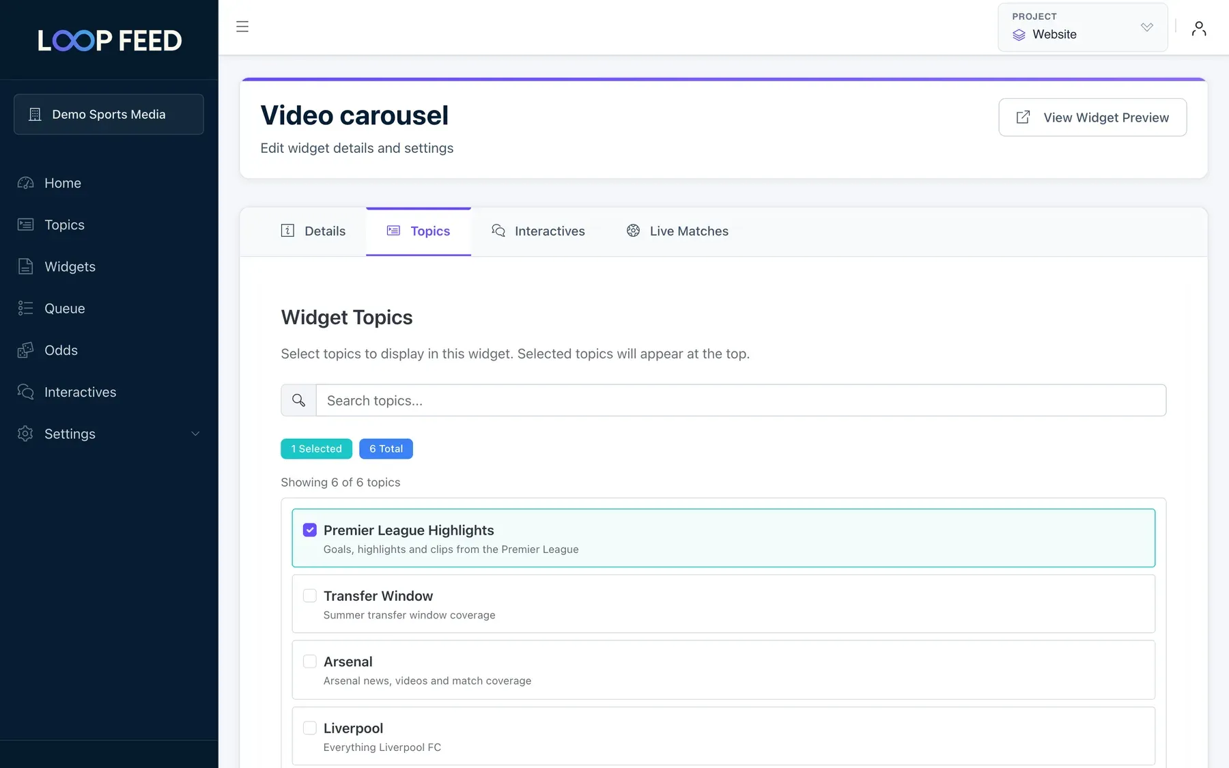The width and height of the screenshot is (1229, 768).
Task: Open Odds in the sidebar
Action: (x=61, y=350)
